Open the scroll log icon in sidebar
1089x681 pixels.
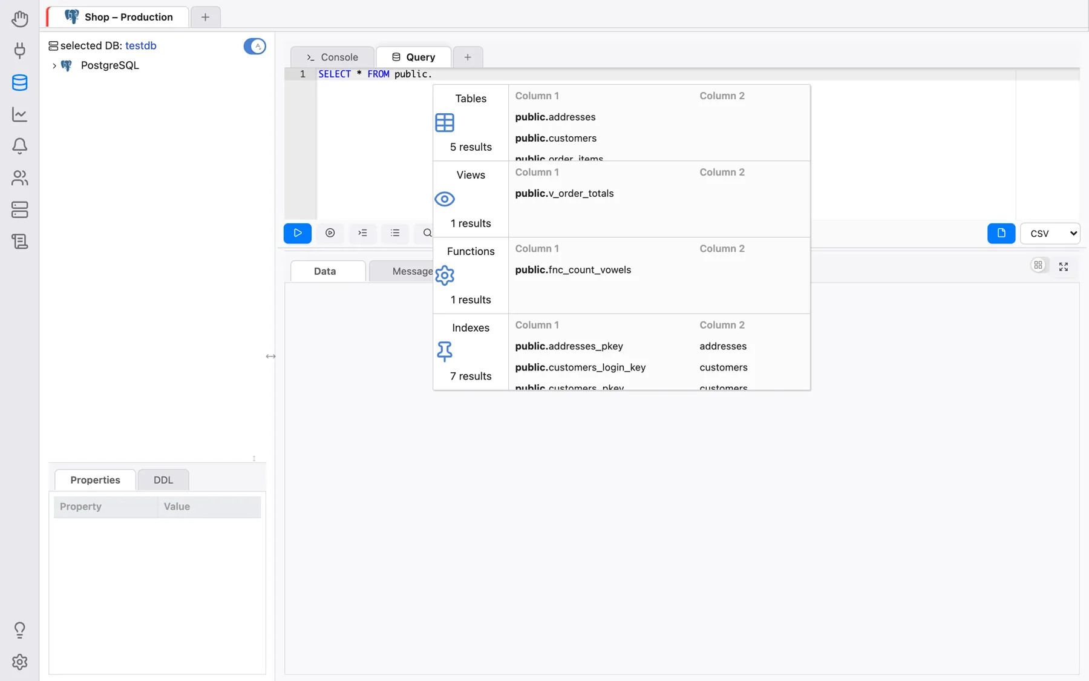(x=19, y=242)
